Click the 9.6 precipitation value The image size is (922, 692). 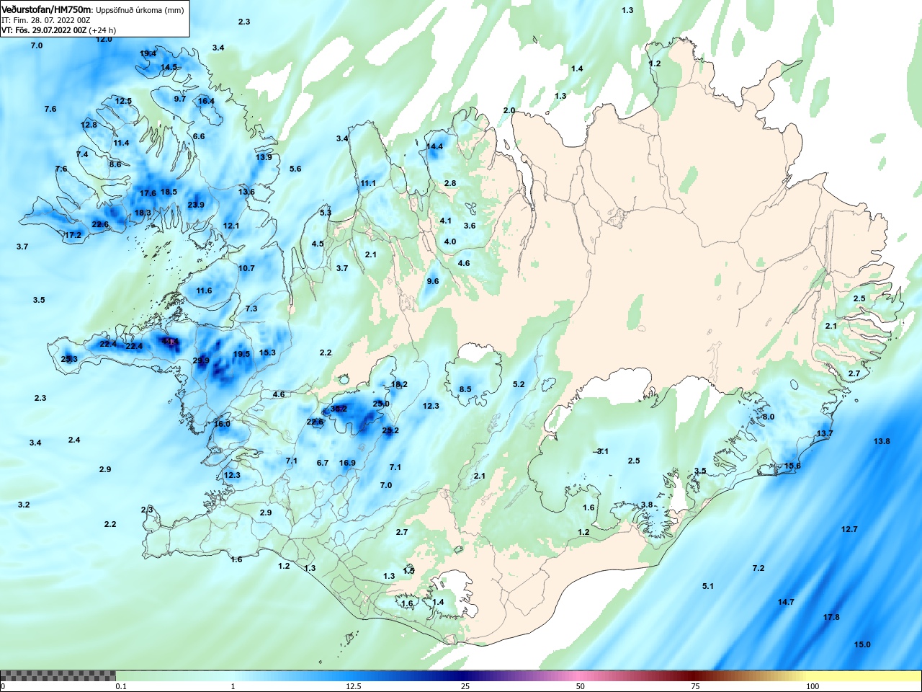(433, 281)
